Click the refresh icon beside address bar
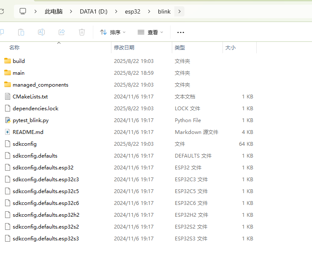312x259 pixels. (2, 11)
